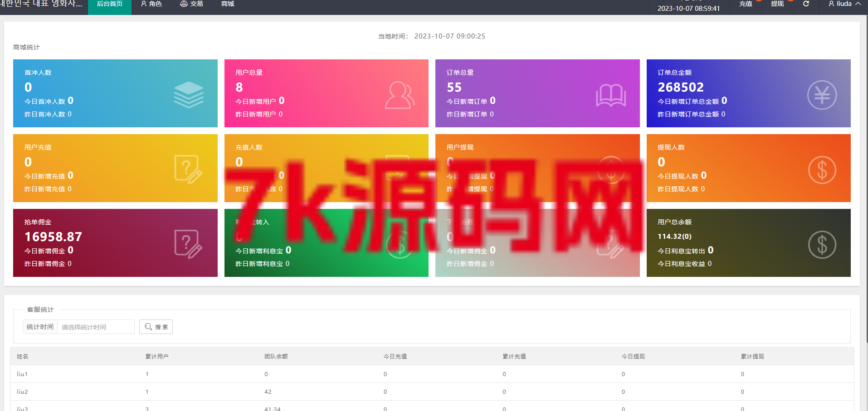This screenshot has height=411, width=868.
Task: Click the 首冲人数 card title
Action: tap(38, 73)
